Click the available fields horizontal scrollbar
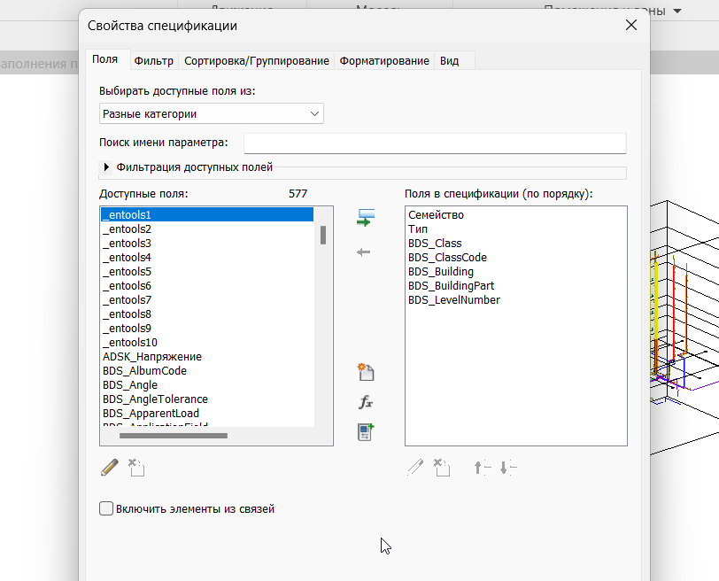 point(173,435)
